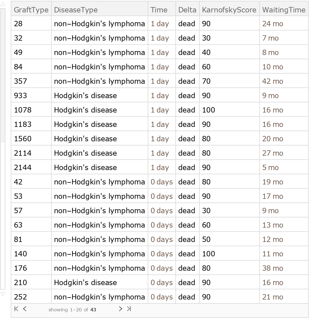The height and width of the screenshot is (326, 309).
Task: Jump to the last page of rows
Action: tap(129, 309)
